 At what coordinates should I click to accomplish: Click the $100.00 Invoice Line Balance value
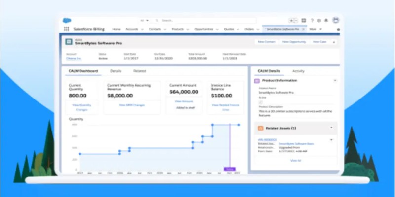click(221, 96)
